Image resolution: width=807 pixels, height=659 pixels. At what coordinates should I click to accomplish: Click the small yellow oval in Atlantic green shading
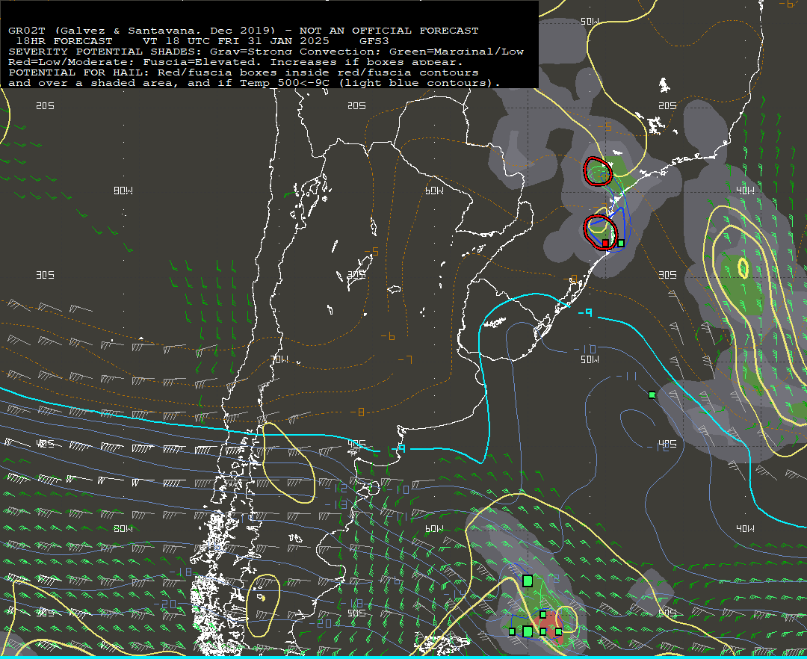tap(743, 268)
